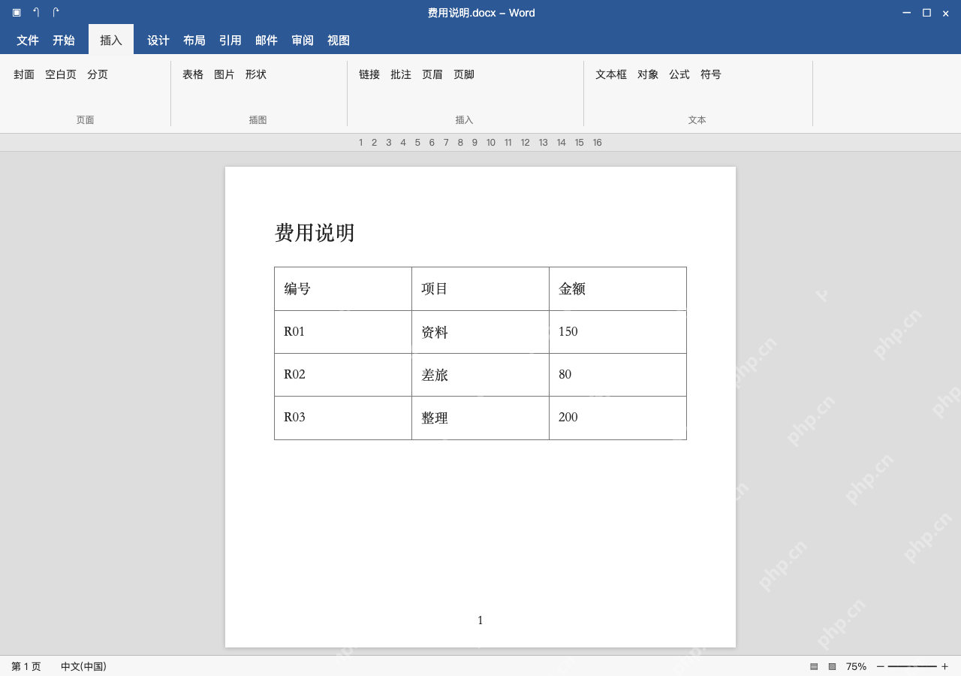This screenshot has height=676, width=961.
Task: Insert a page break with 分页
Action: click(98, 74)
